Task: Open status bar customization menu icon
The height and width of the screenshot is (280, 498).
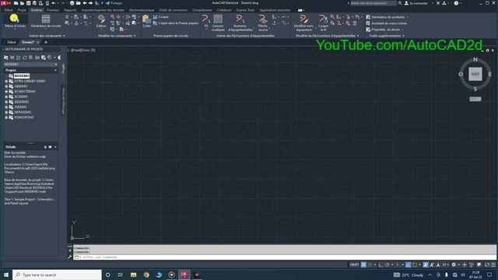Action: 493,264
